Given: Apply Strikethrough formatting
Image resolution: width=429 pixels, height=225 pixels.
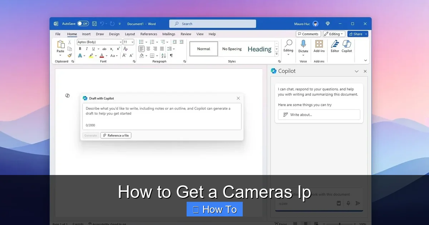Looking at the screenshot, I should 104,49.
